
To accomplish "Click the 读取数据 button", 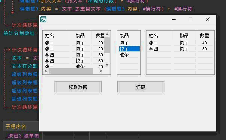I will tap(78, 87).
